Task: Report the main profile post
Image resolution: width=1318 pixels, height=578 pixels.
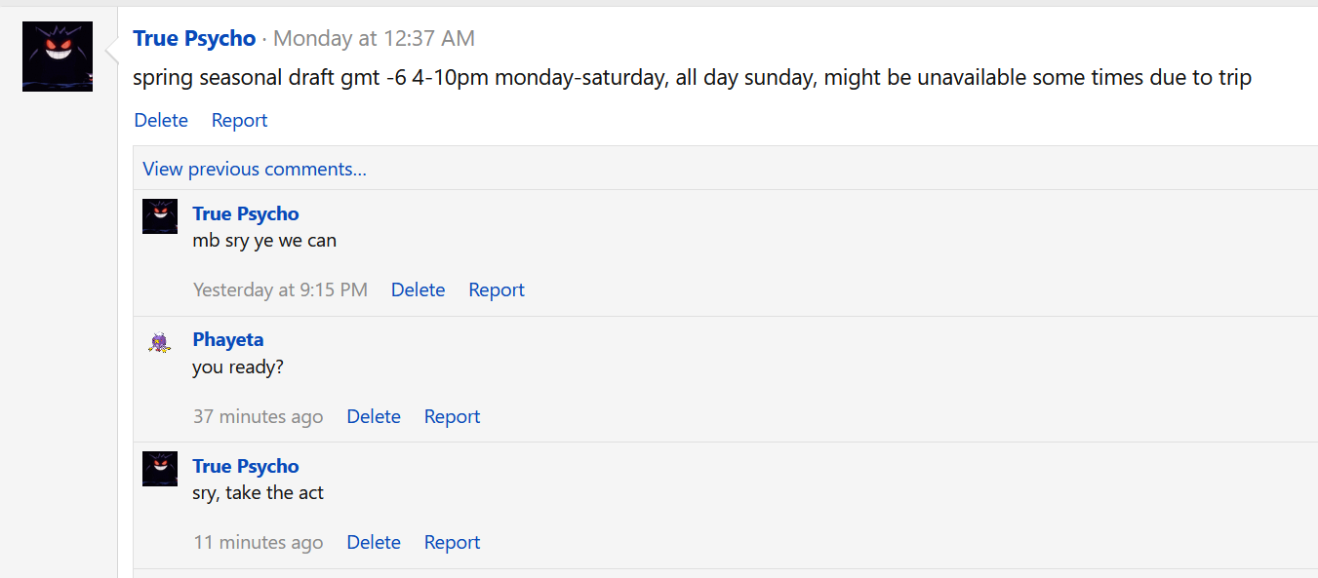Action: click(x=239, y=120)
